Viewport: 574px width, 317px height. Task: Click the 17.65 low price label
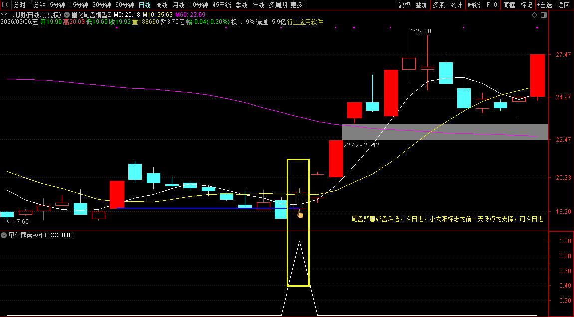(21, 222)
